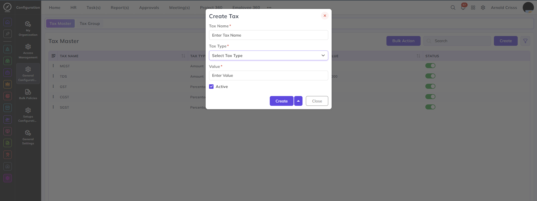537x201 pixels.
Task: Switch to Tax Group tab
Action: [90, 23]
